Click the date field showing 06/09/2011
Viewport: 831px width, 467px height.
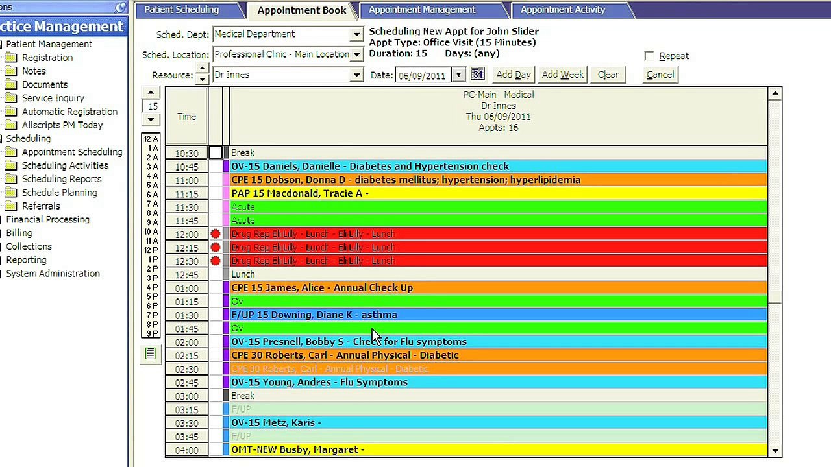pyautogui.click(x=424, y=75)
